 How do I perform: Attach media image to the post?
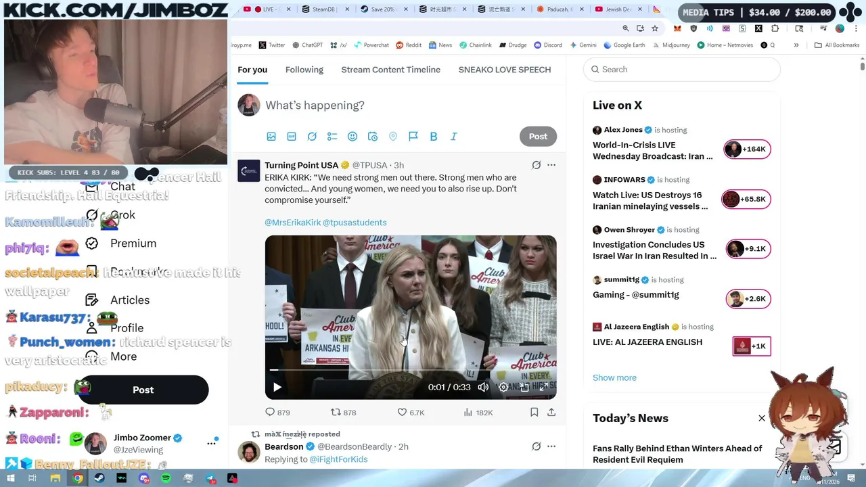click(x=271, y=137)
